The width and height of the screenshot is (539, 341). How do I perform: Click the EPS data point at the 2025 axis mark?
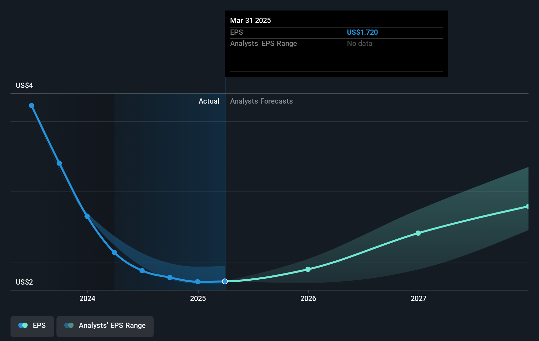point(198,282)
